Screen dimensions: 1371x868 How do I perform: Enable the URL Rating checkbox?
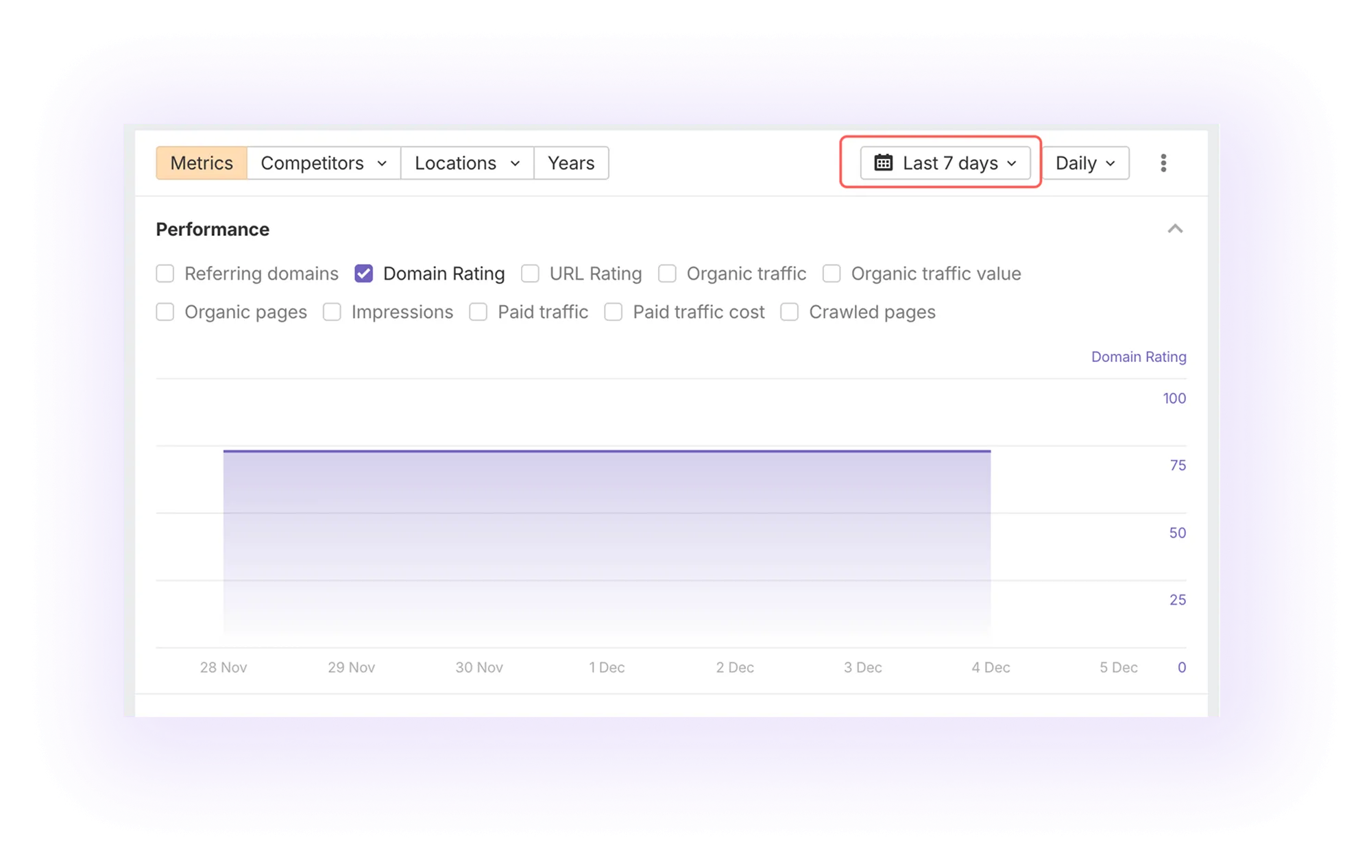click(530, 274)
